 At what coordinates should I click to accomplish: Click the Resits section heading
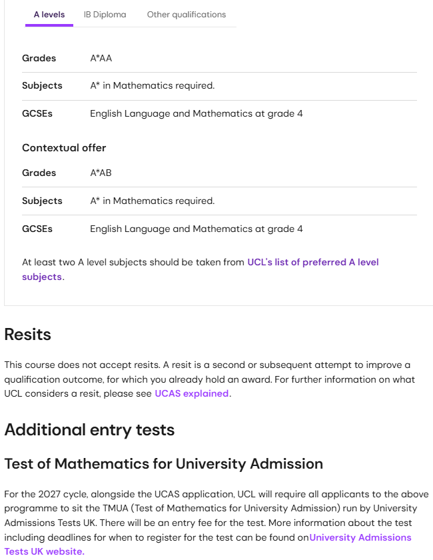(28, 335)
